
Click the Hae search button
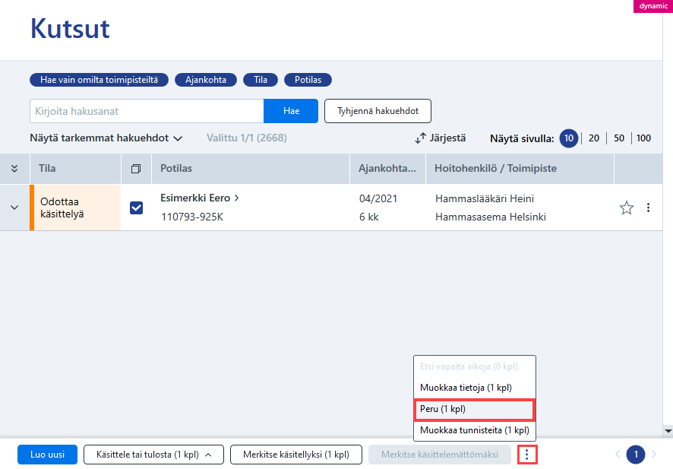coord(291,111)
